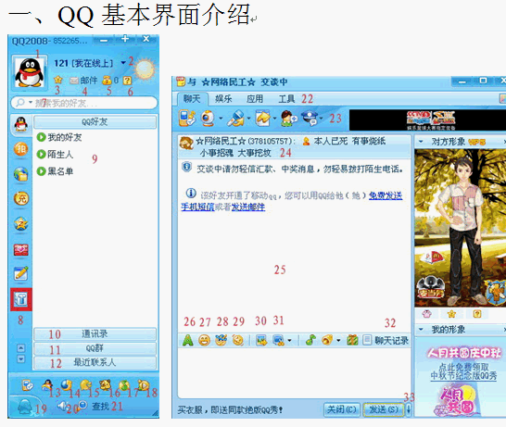Click the magic emoticon hat face icon
This screenshot has height=427, width=506.
click(221, 341)
